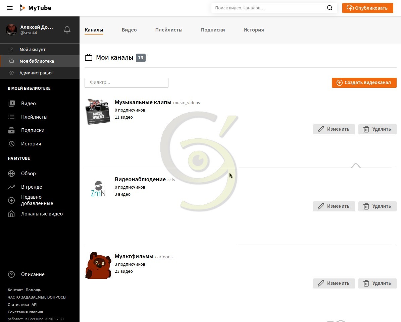
Task: Click Опубликовать upload button
Action: (368, 8)
